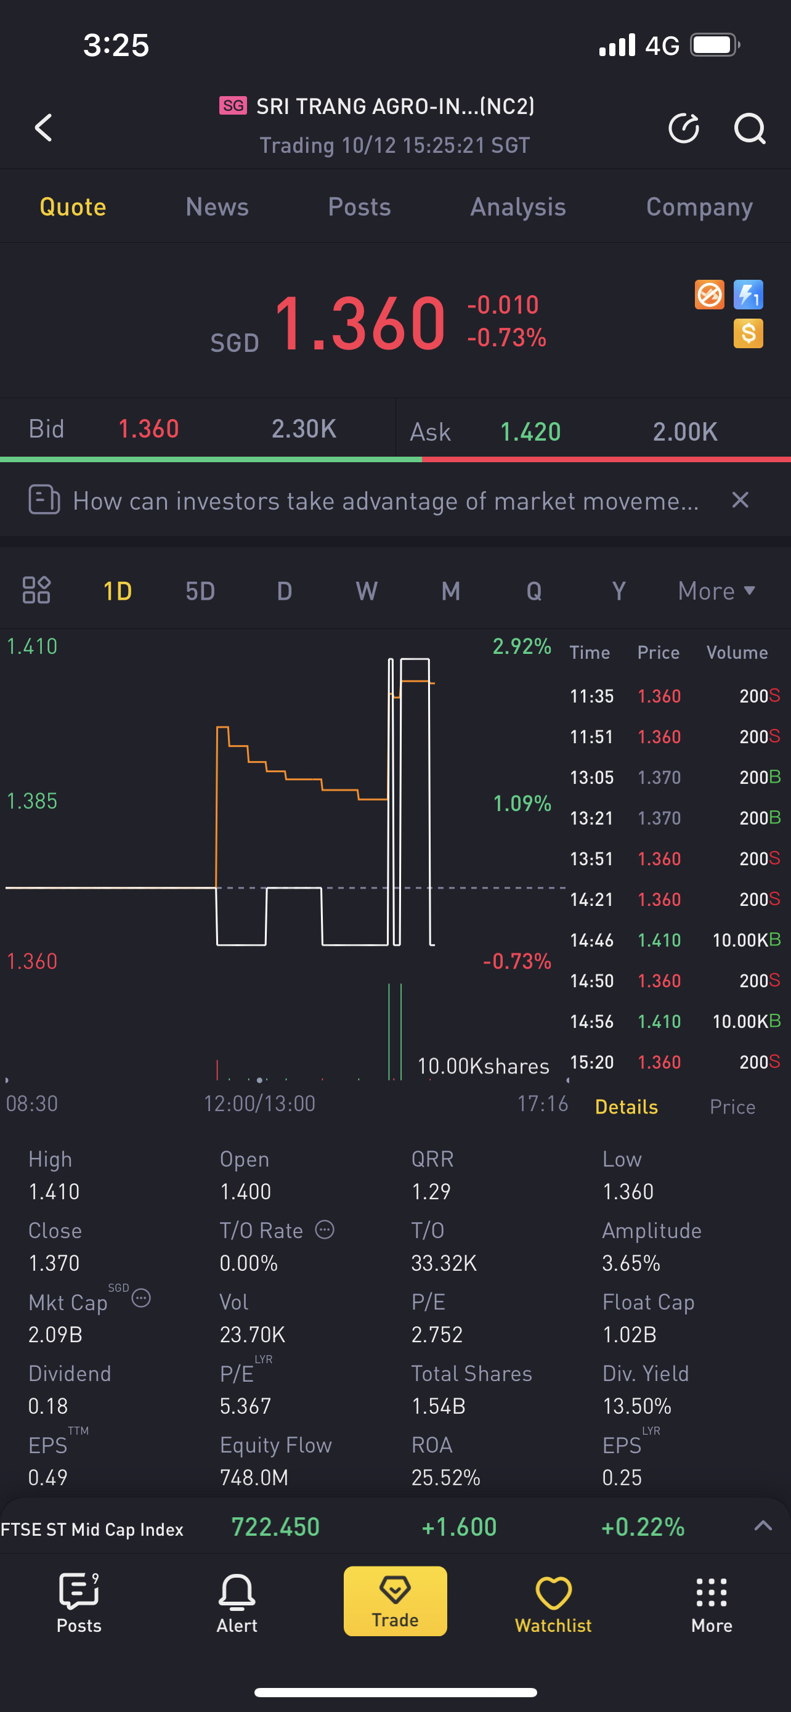This screenshot has height=1712, width=791.
Task: Tap the Float Cap 1.02B value
Action: pyautogui.click(x=629, y=1334)
